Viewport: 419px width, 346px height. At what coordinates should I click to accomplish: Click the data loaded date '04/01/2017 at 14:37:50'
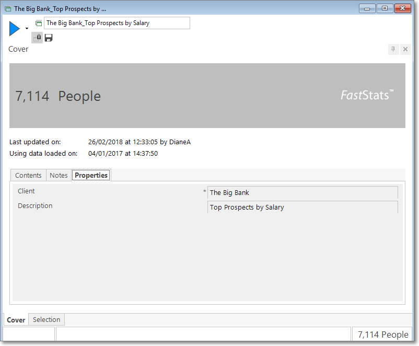[123, 154]
